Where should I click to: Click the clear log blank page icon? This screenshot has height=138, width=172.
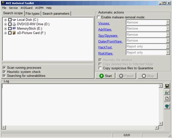[167, 99]
